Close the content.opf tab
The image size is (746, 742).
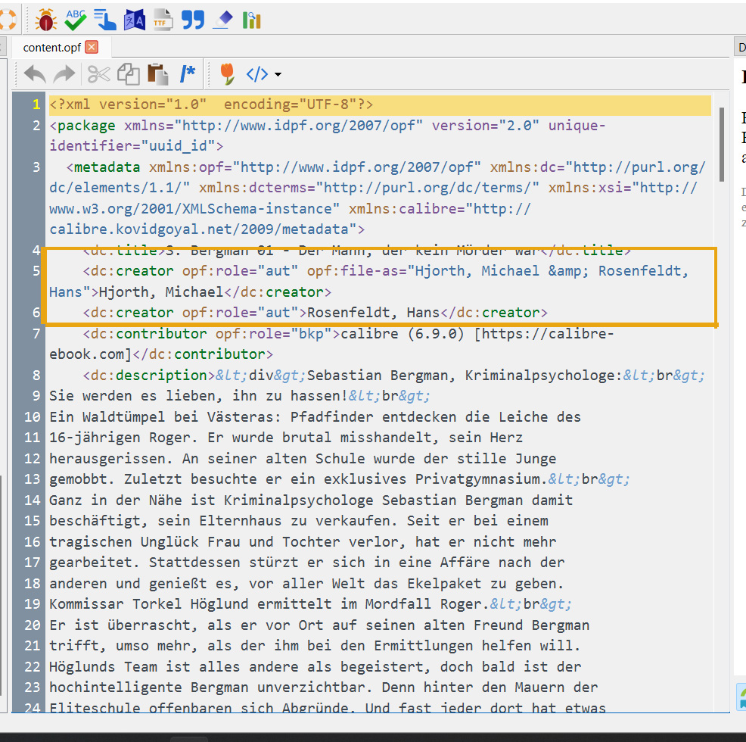point(92,47)
